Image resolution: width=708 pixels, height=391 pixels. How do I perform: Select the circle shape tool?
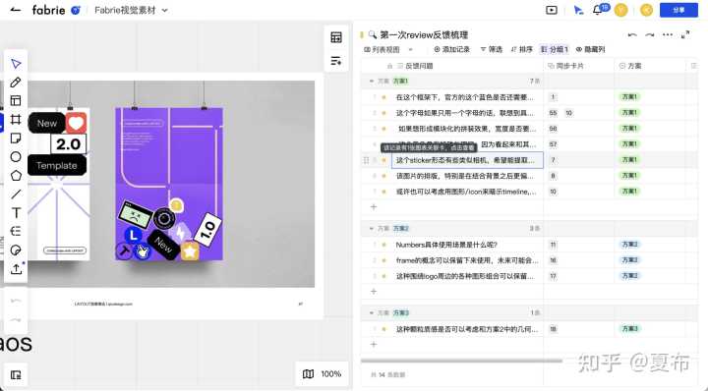point(16,156)
